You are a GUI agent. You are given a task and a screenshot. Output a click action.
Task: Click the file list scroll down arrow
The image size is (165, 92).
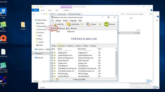(x=116, y=76)
